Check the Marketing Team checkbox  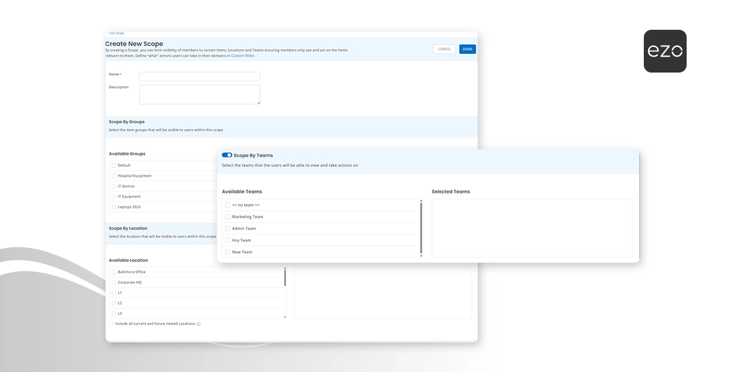click(227, 216)
